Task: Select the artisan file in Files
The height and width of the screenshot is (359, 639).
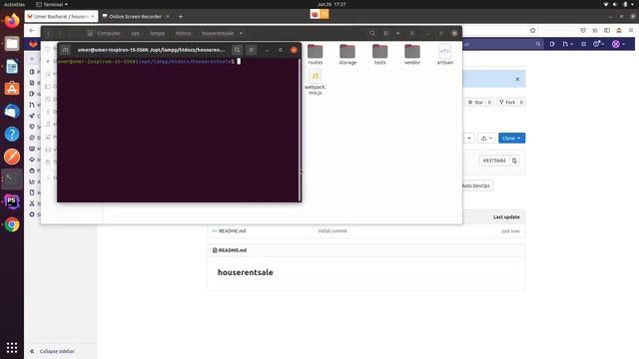Action: click(444, 55)
